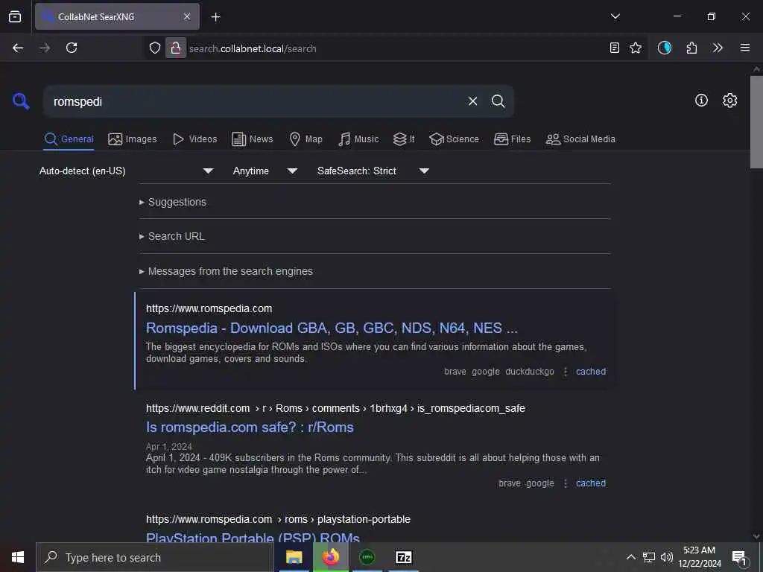Reload the current page

(x=72, y=48)
